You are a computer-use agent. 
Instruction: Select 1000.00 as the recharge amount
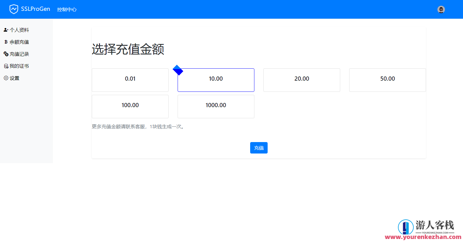pyautogui.click(x=216, y=106)
